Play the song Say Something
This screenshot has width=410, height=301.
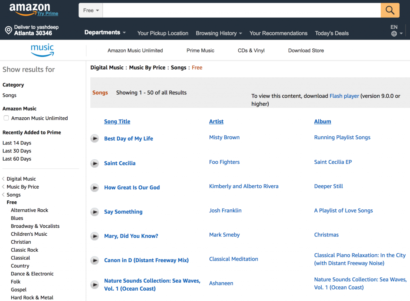pyautogui.click(x=94, y=212)
